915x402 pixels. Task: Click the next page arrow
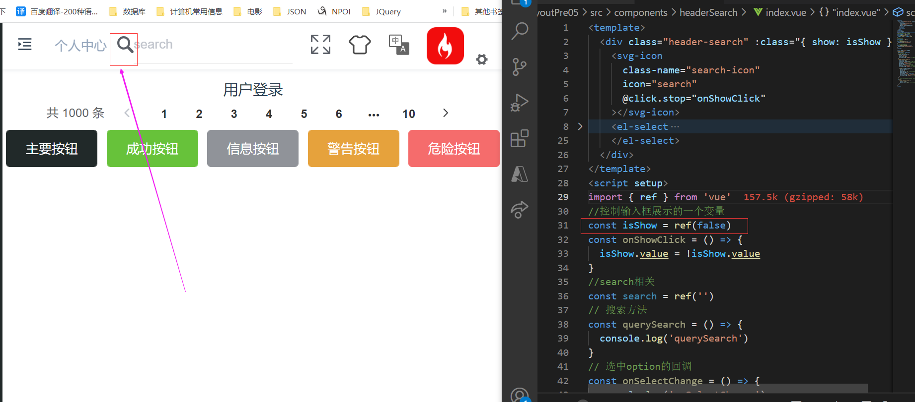pos(445,113)
